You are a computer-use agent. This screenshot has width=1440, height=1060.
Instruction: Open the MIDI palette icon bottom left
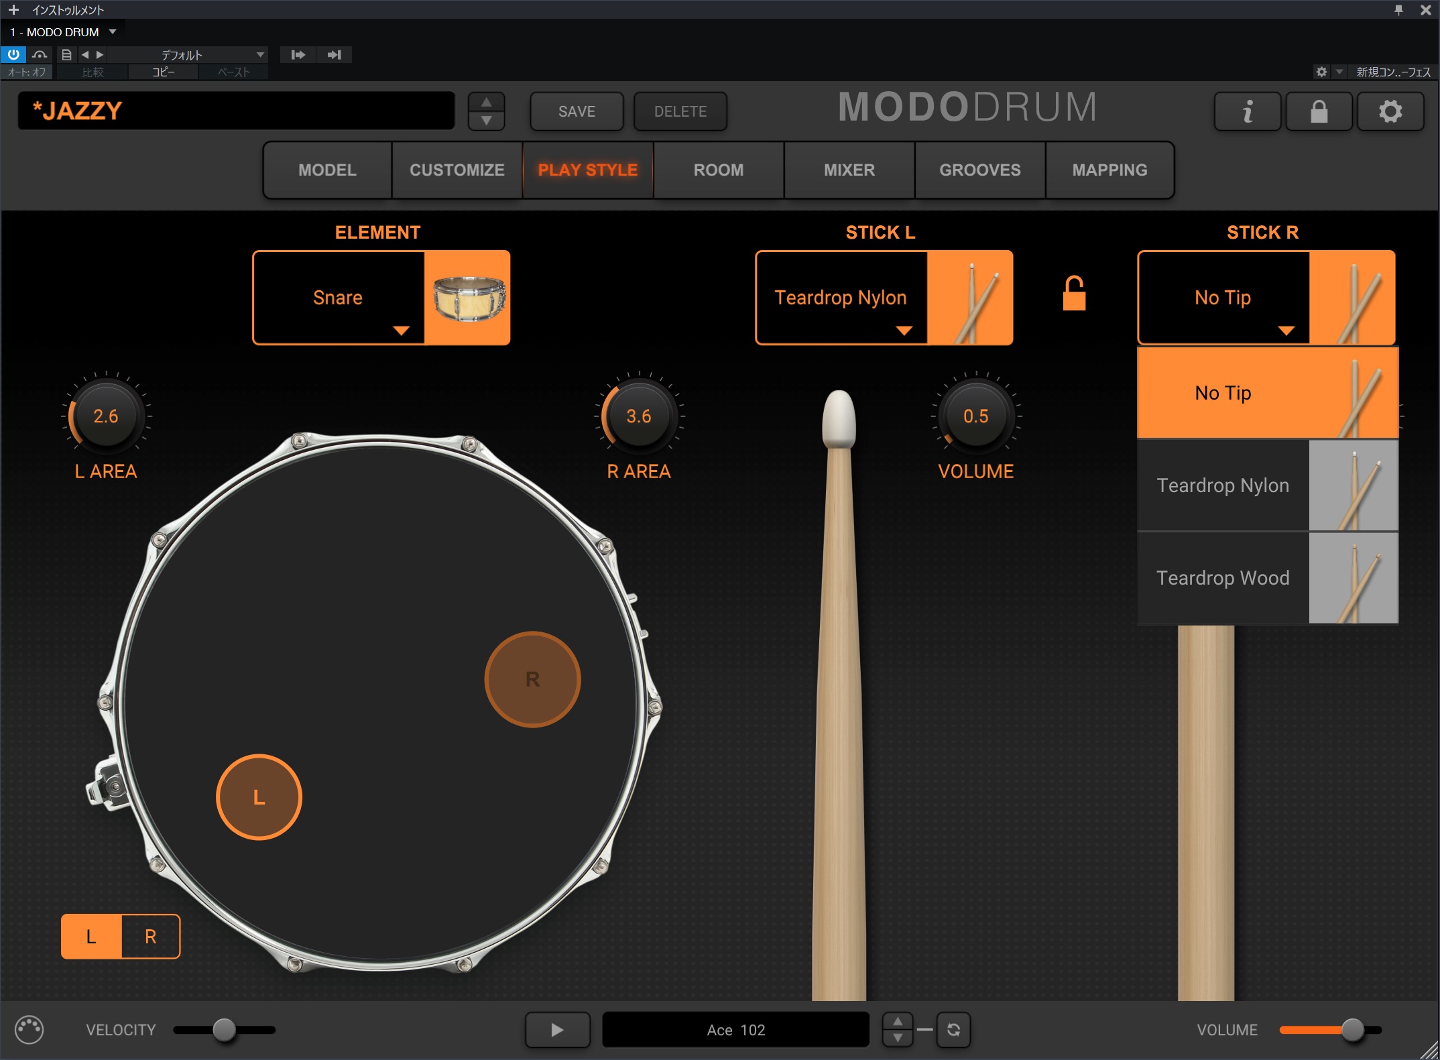point(29,1030)
